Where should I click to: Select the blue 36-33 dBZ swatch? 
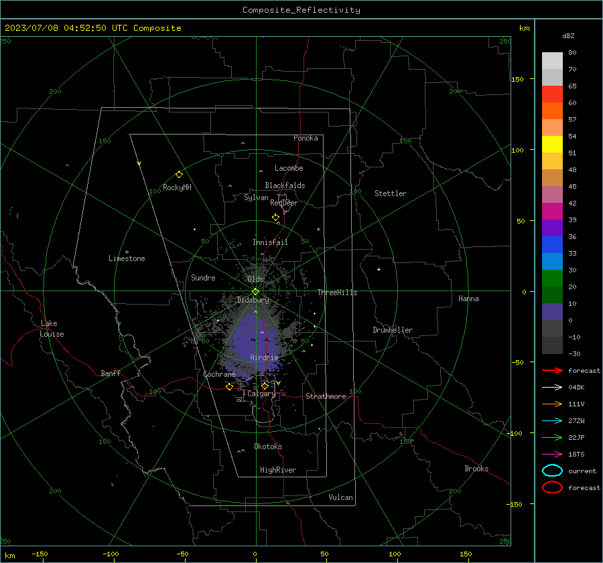click(x=552, y=244)
